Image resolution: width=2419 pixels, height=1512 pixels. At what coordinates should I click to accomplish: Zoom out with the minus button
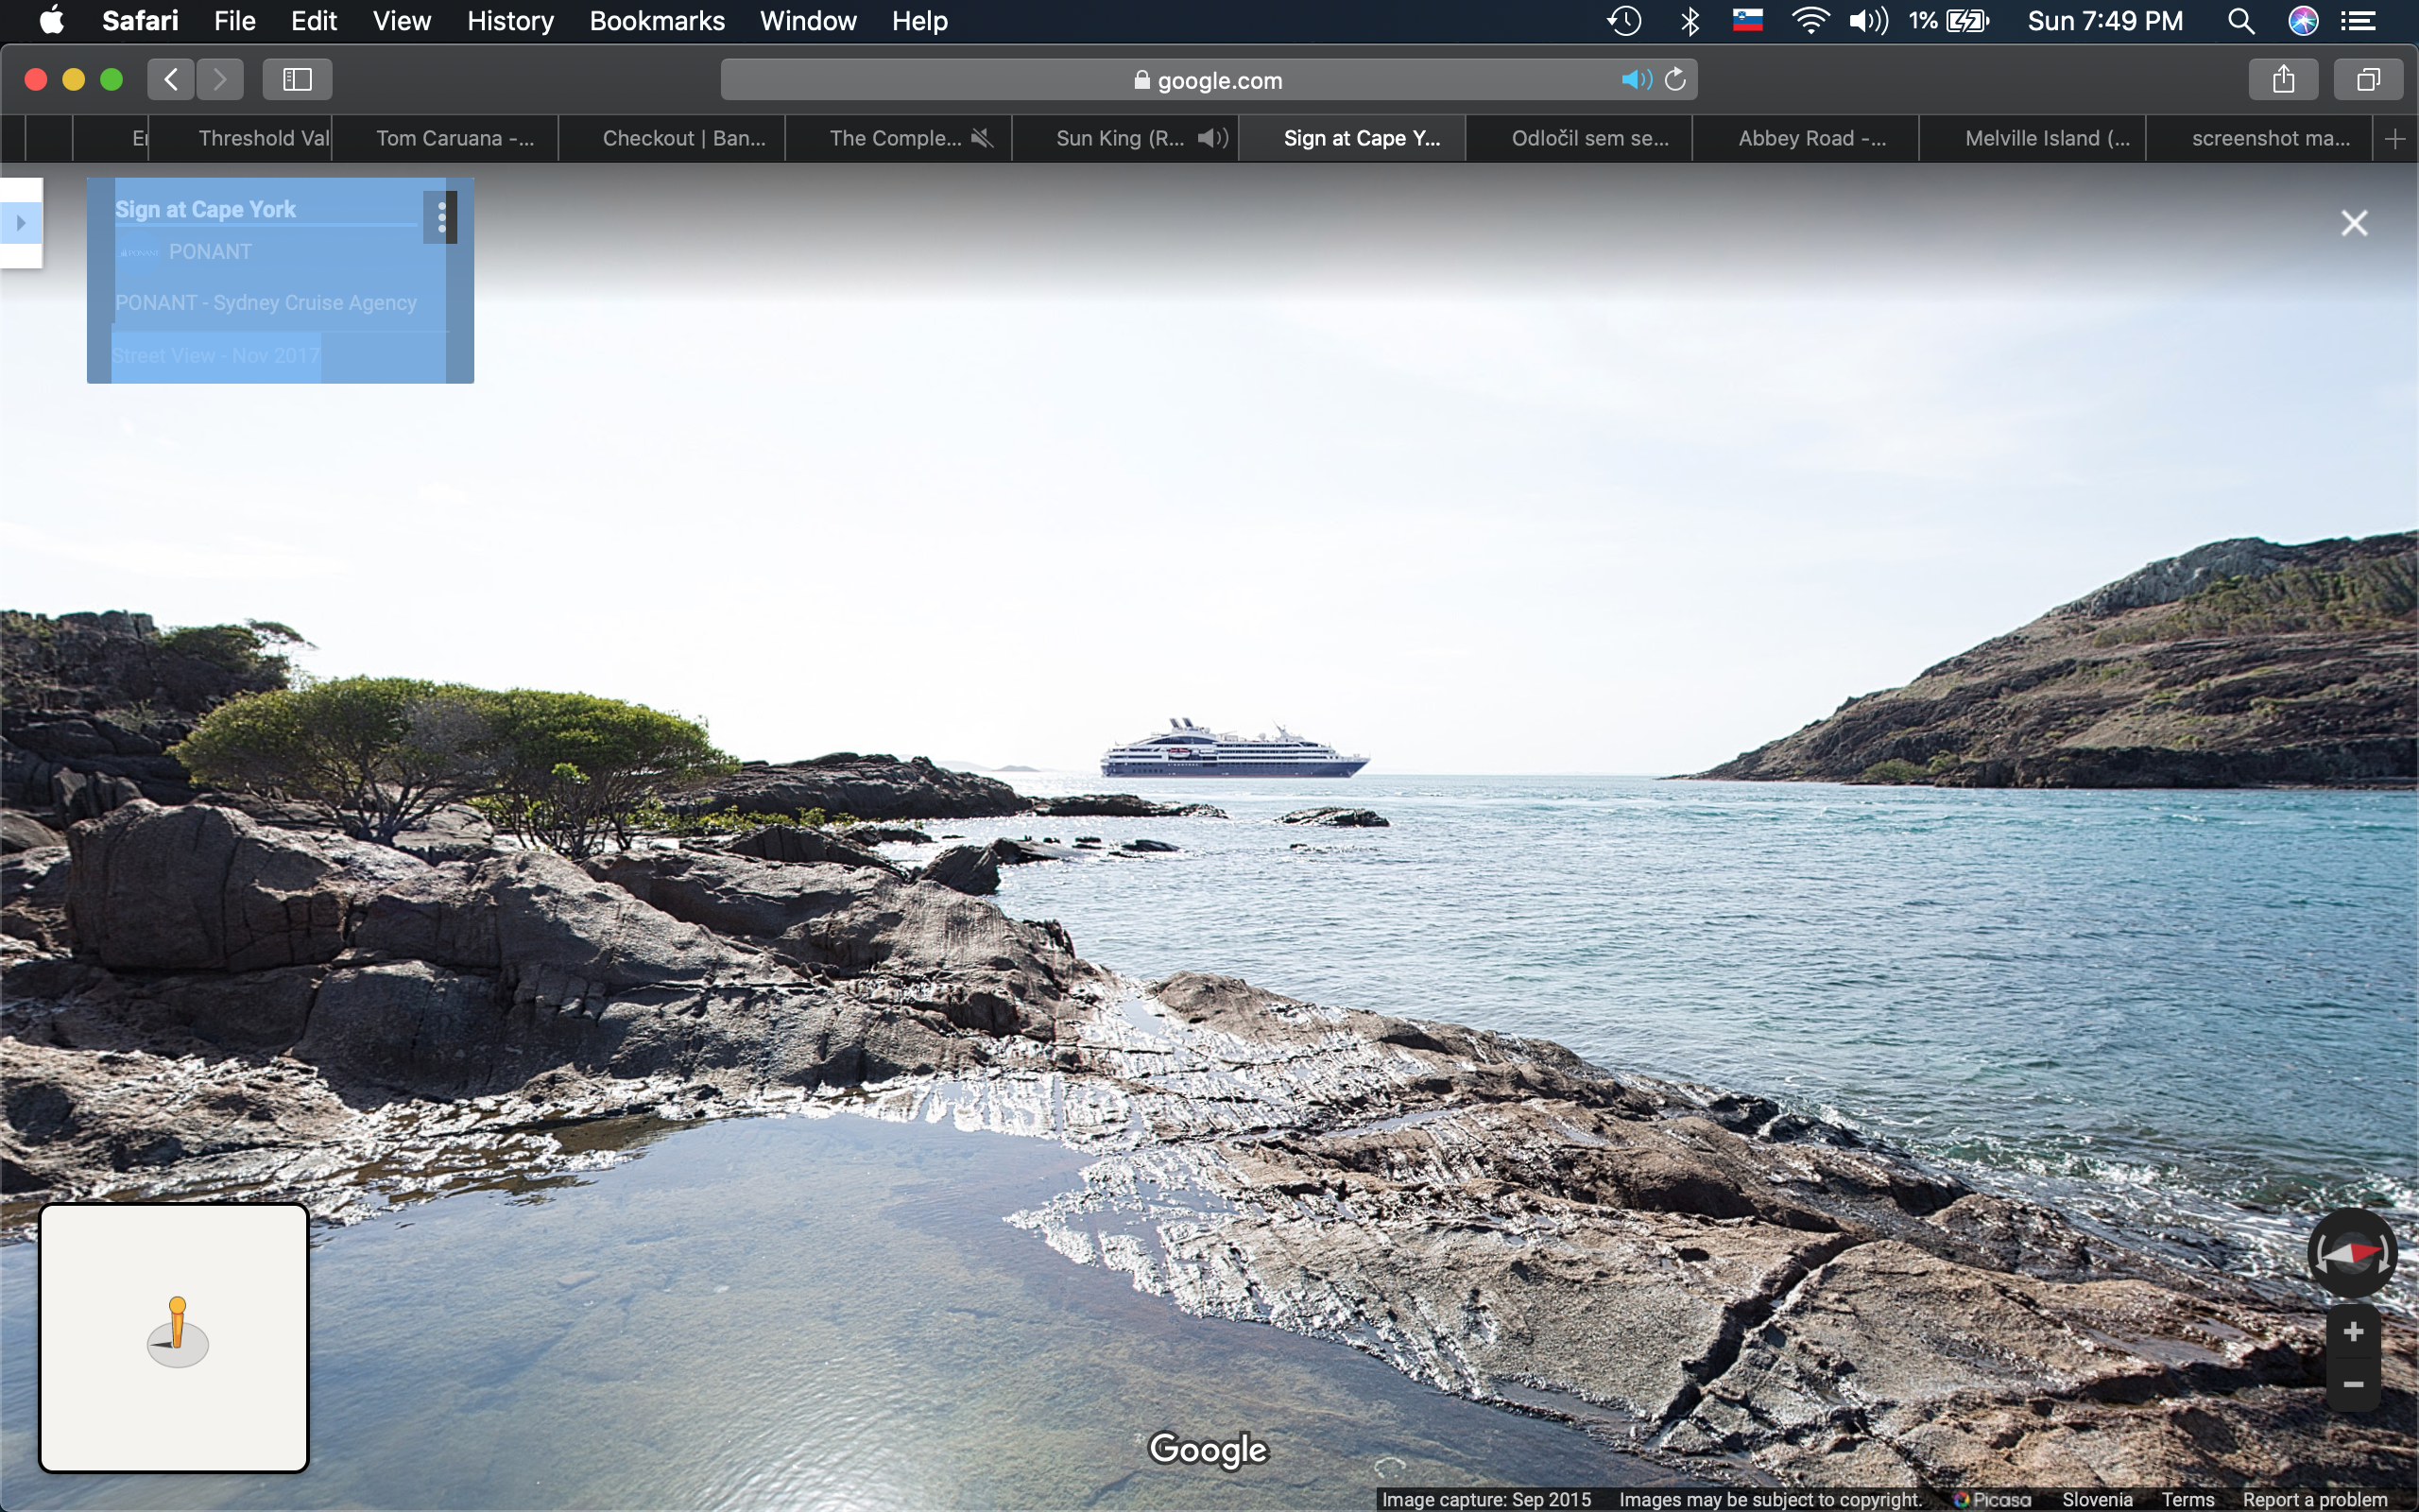pyautogui.click(x=2353, y=1384)
